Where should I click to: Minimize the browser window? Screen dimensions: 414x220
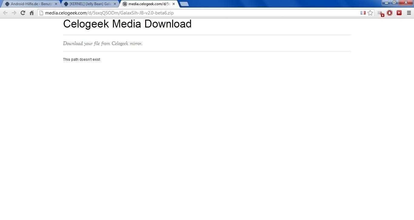pyautogui.click(x=386, y=2)
